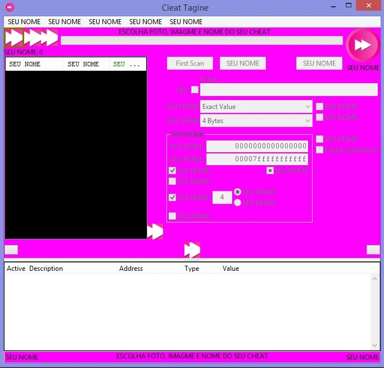Click the large round fast-forward logo
The image size is (384, 368).
[x=363, y=45]
